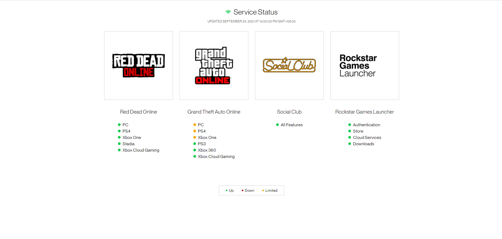Viewport: 502px width, 239px height.
Task: Click the PS3 status entry
Action: [x=200, y=144]
